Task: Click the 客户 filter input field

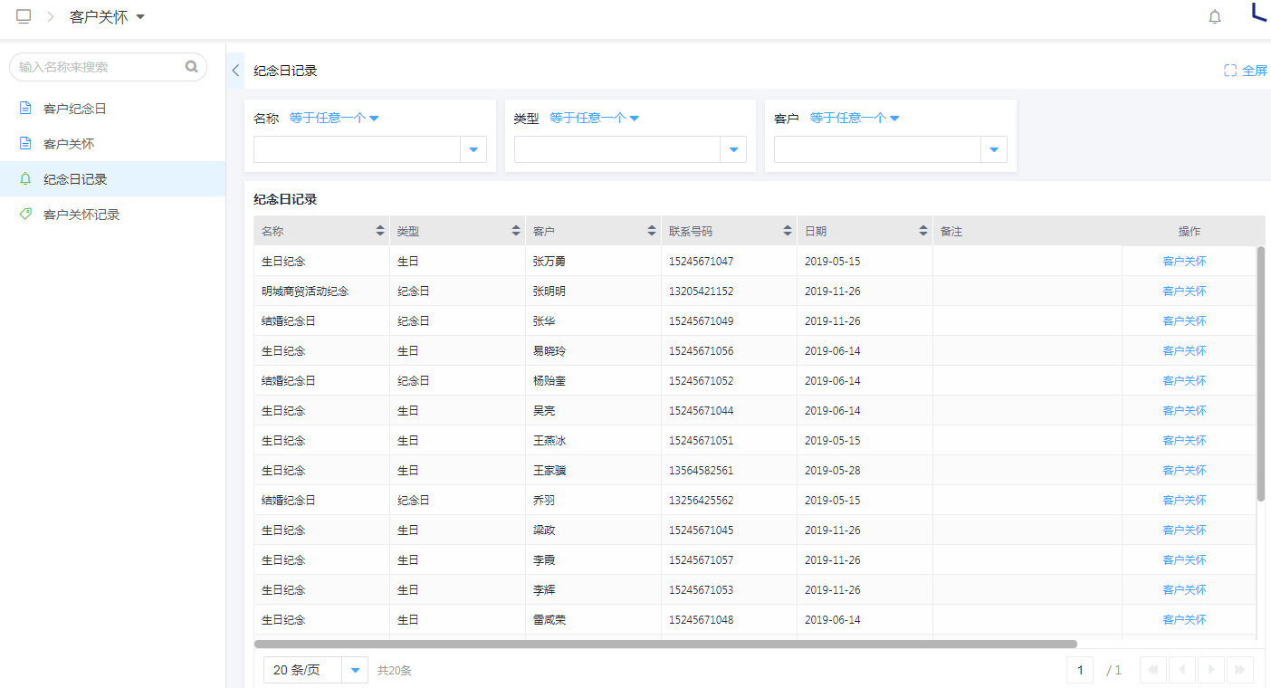Action: (877, 149)
